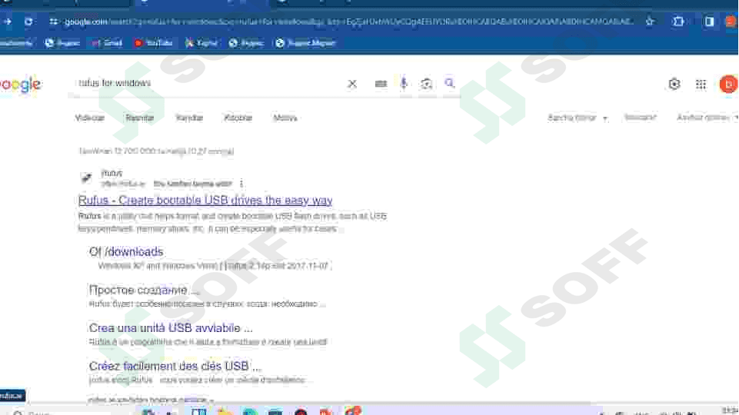This screenshot has width=739, height=415.
Task: Open the translate this page link
Action: (x=193, y=184)
